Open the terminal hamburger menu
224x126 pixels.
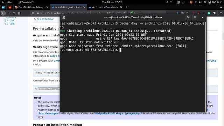(195, 17)
